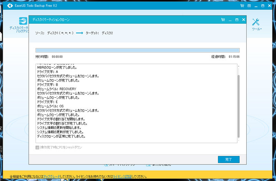Click the clone progress bar

[x=137, y=50]
